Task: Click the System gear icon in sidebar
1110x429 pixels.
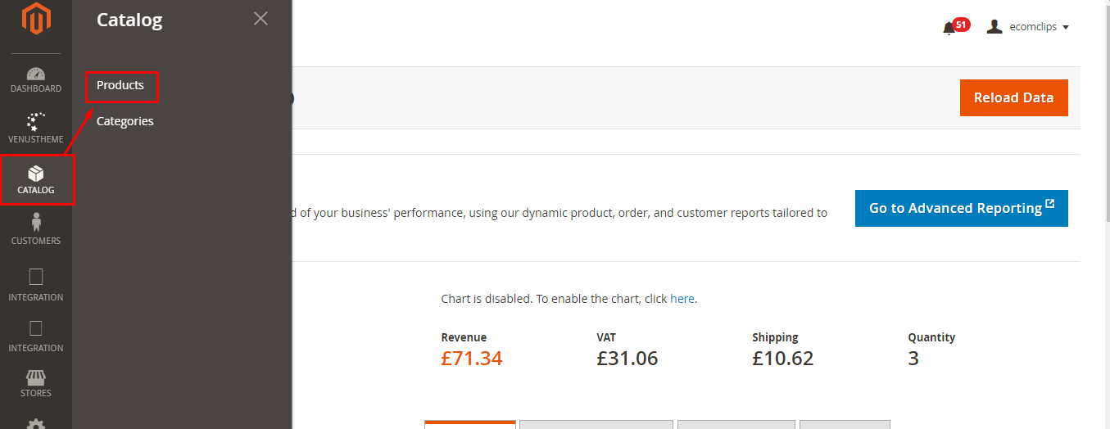Action: 36,423
